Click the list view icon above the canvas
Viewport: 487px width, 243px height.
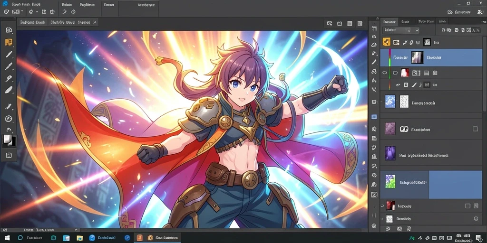click(350, 24)
